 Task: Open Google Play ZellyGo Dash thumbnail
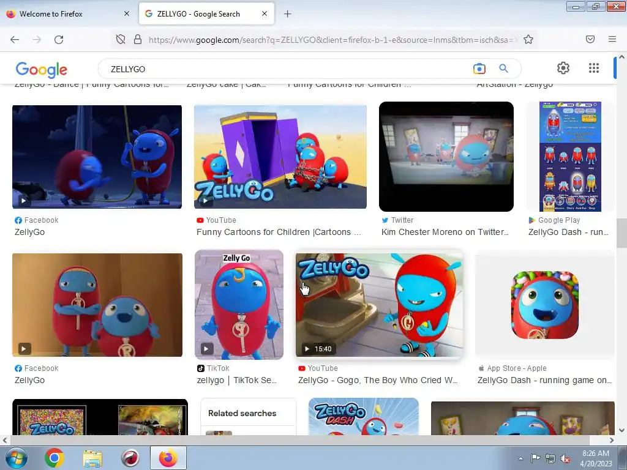click(570, 157)
